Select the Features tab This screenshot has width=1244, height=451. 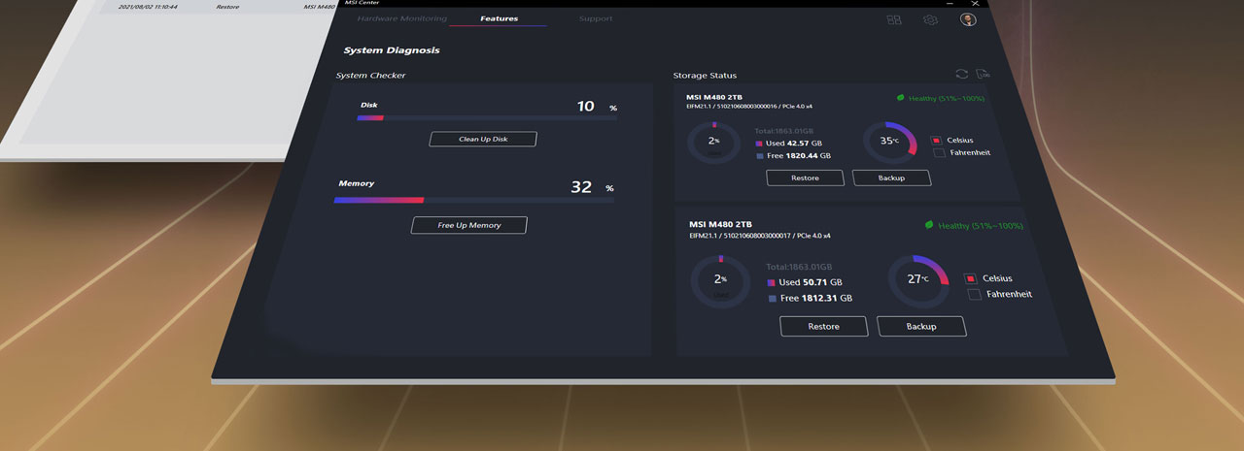(x=499, y=19)
